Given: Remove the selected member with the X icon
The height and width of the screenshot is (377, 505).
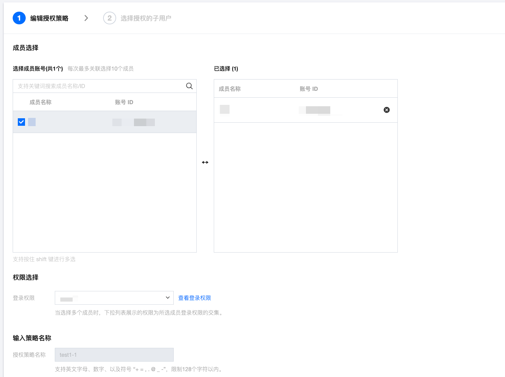Looking at the screenshot, I should [386, 110].
